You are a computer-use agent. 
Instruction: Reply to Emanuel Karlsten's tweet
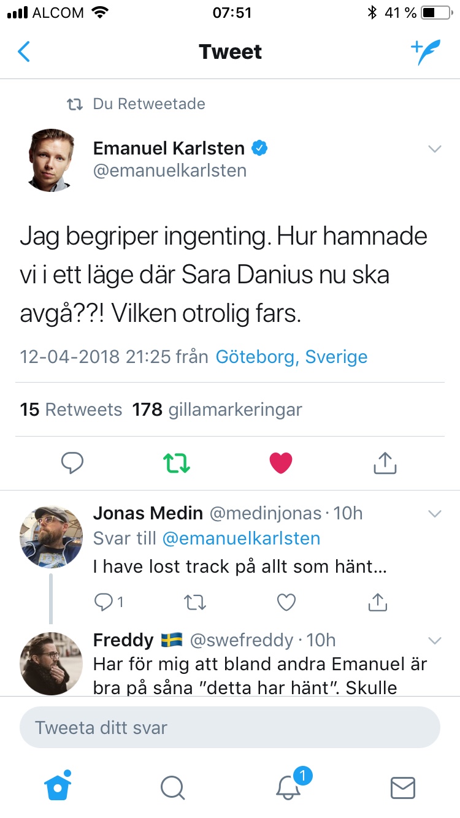click(x=72, y=463)
